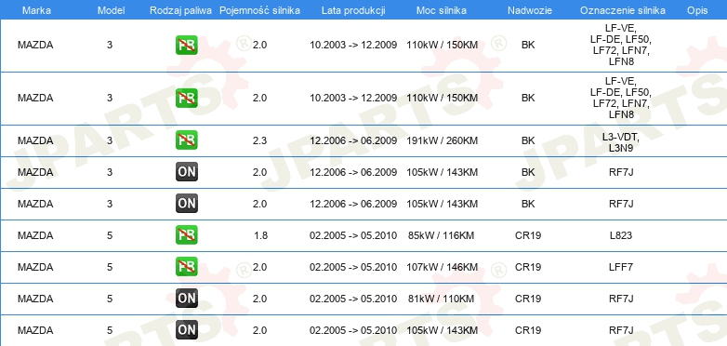Sort by the Marka column header
Screen dimensions: 727x346
pyautogui.click(x=36, y=10)
